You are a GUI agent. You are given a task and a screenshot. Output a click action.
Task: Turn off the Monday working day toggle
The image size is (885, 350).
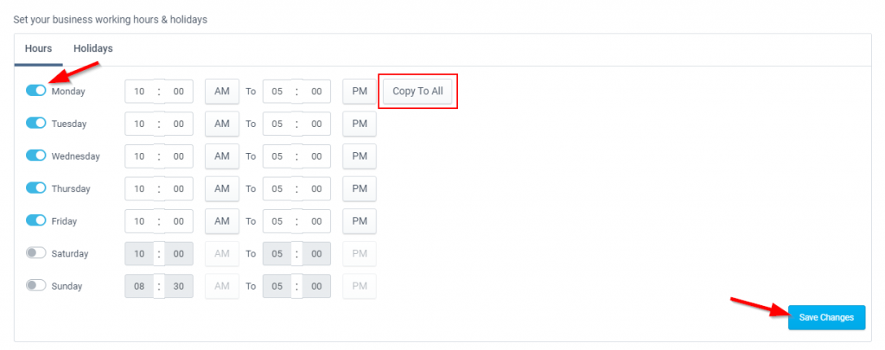(35, 91)
